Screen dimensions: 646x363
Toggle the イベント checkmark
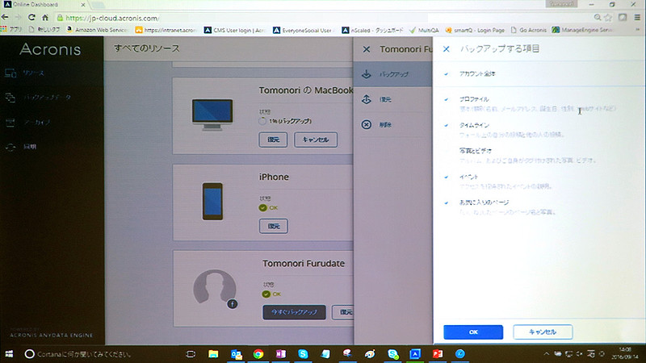(x=447, y=177)
